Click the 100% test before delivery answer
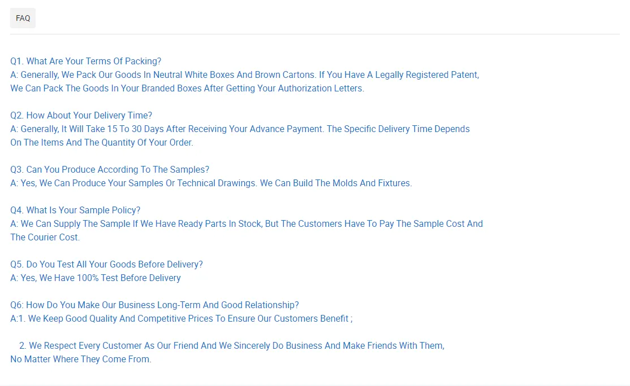The image size is (630, 386). coord(96,278)
